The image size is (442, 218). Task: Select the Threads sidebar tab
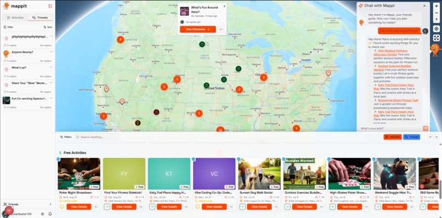40,18
